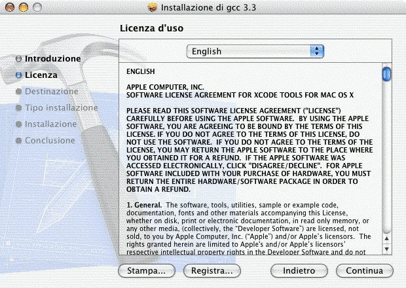The width and height of the screenshot is (406, 288).
Task: Click the Continua button
Action: [365, 271]
